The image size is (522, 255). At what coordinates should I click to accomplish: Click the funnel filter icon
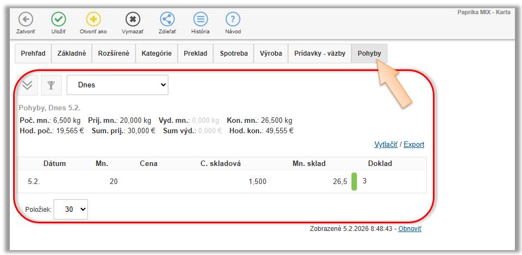pos(51,85)
